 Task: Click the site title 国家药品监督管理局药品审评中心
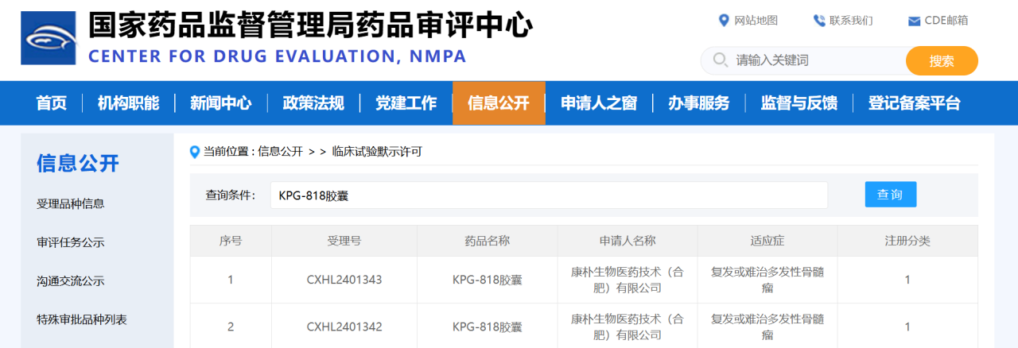click(x=310, y=25)
